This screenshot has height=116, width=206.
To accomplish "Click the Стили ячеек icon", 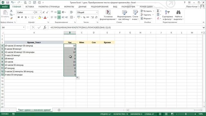I will 135,12.
